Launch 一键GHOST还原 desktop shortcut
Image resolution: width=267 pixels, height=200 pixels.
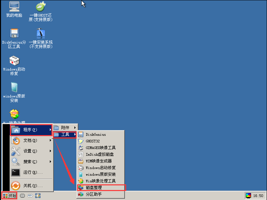click(41, 7)
